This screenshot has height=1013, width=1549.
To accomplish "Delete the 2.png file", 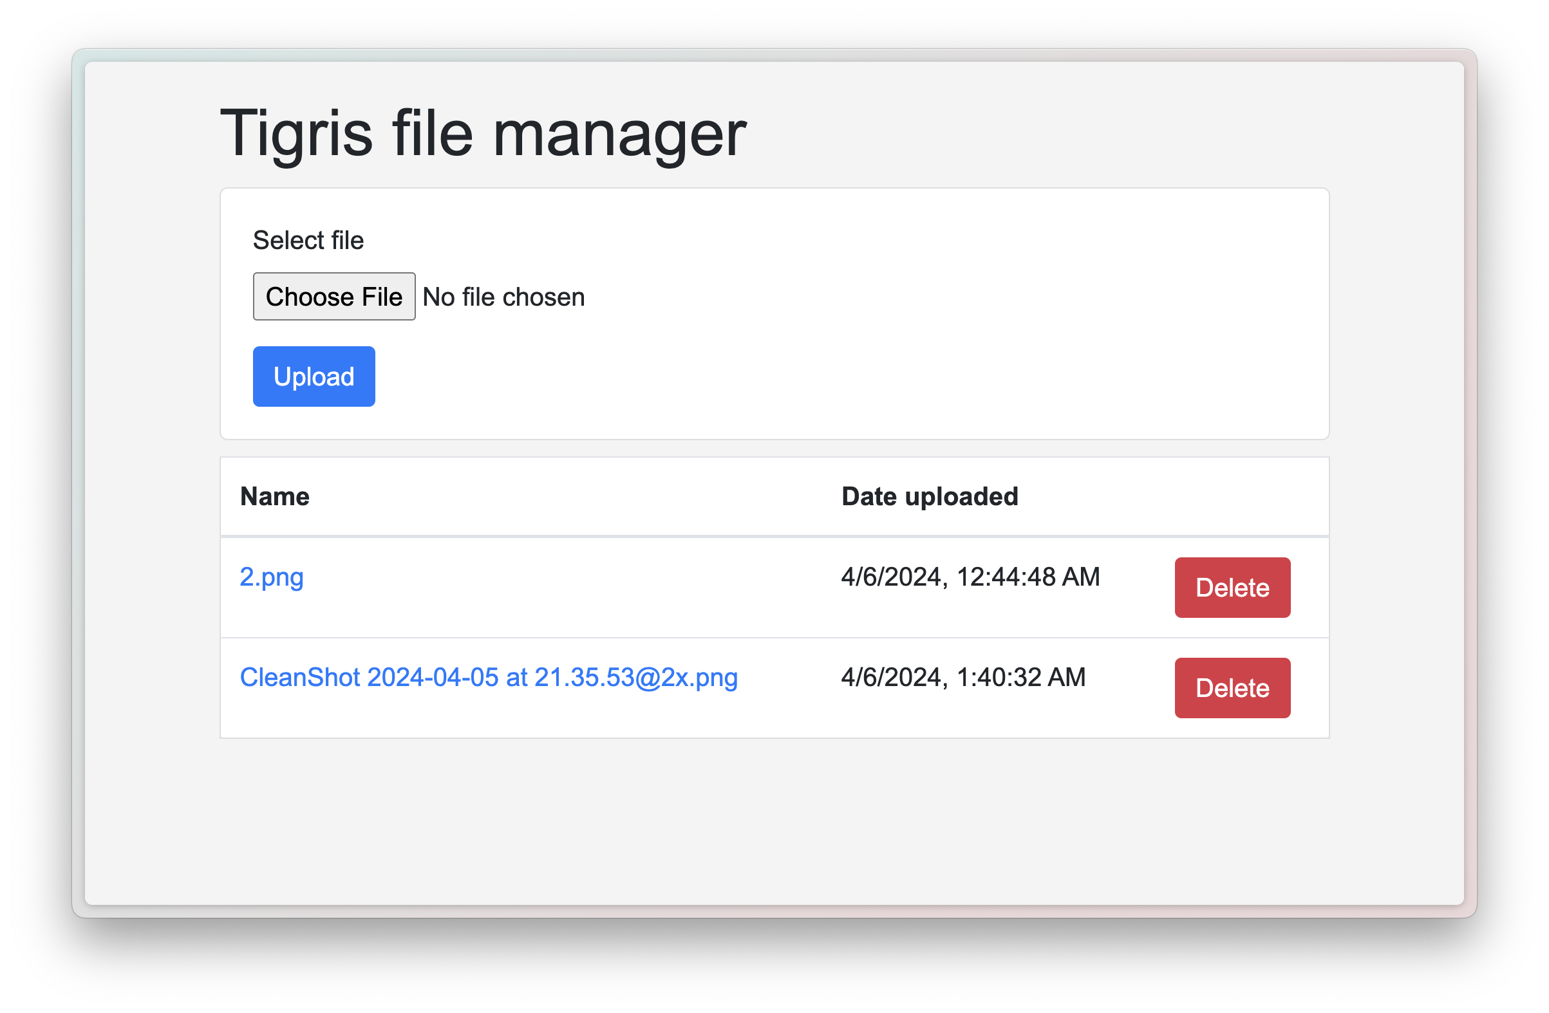I will pyautogui.click(x=1232, y=588).
